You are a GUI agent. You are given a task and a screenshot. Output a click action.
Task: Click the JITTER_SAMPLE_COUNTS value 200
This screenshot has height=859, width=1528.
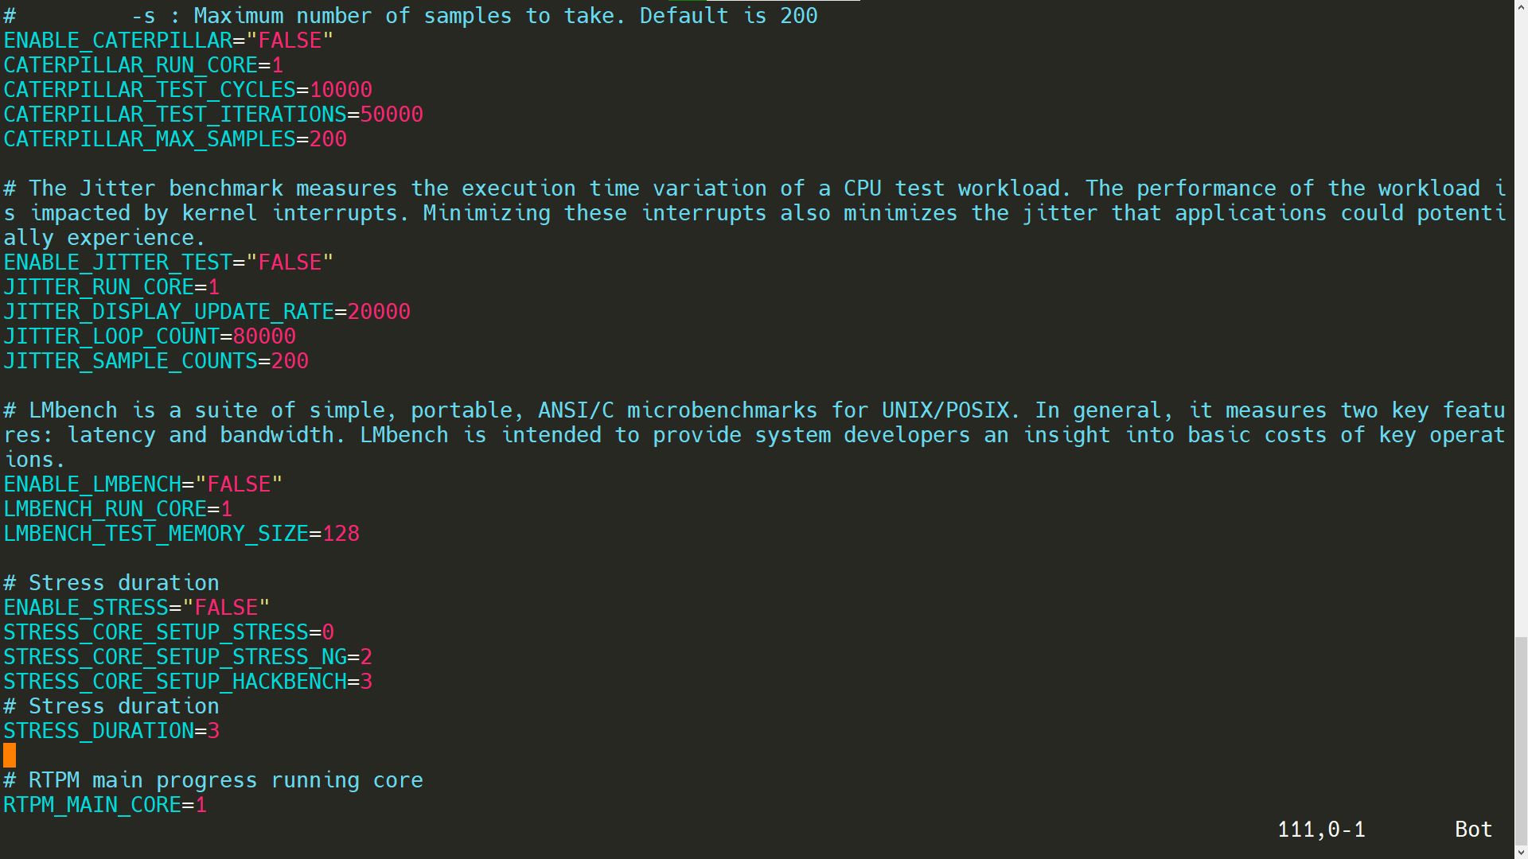[x=290, y=361]
